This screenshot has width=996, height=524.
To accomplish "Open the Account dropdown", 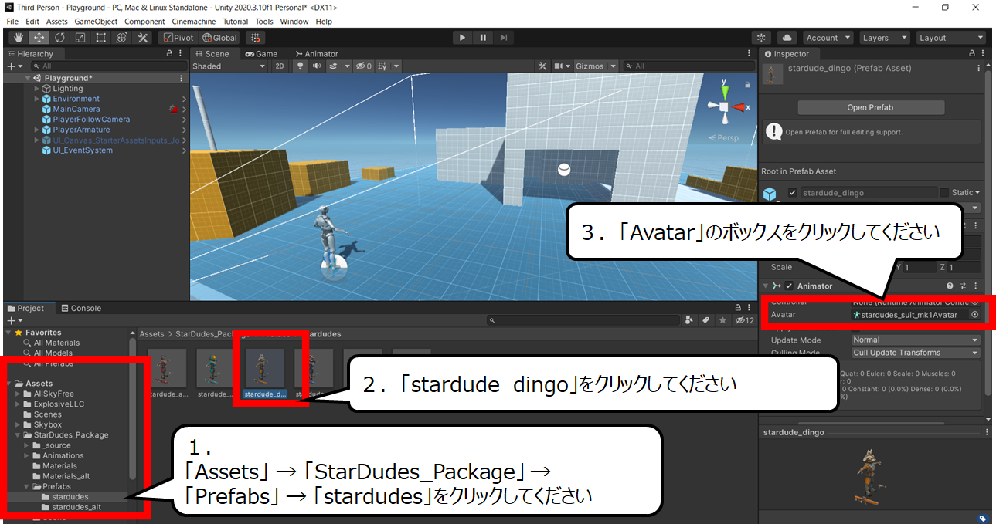I will point(827,37).
